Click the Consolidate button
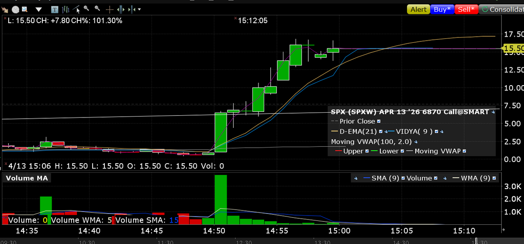 tap(501, 9)
